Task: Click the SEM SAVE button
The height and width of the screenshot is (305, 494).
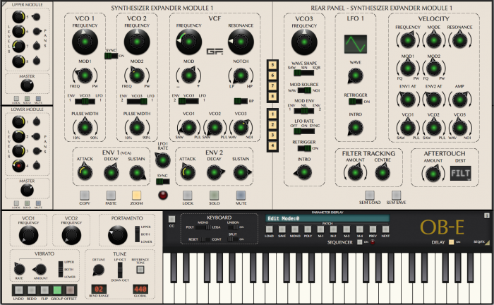Action: pyautogui.click(x=397, y=195)
